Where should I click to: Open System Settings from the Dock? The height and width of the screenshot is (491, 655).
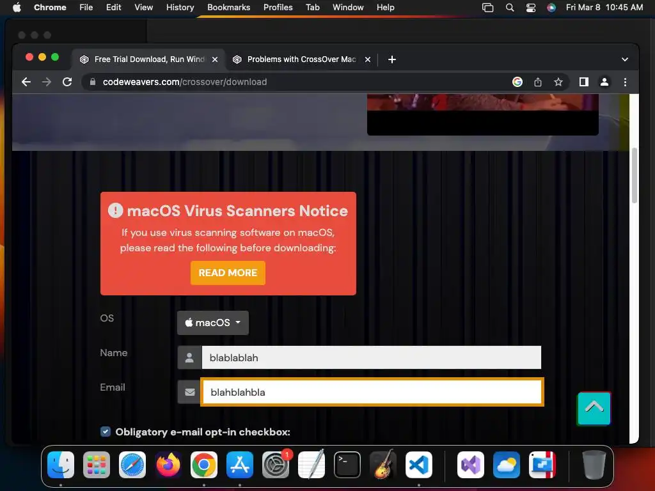(x=276, y=464)
